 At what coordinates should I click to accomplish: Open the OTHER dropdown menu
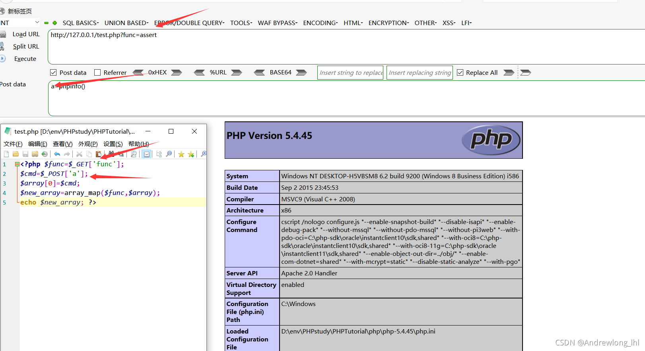[x=425, y=23]
